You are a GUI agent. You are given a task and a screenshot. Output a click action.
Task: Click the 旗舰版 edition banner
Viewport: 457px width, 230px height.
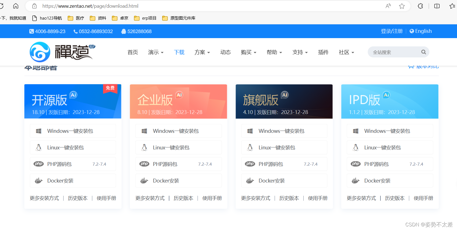[284, 101]
